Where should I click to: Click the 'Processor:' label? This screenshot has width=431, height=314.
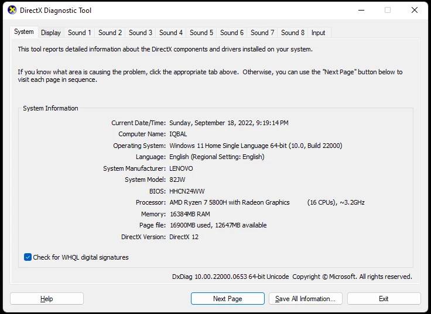point(151,202)
